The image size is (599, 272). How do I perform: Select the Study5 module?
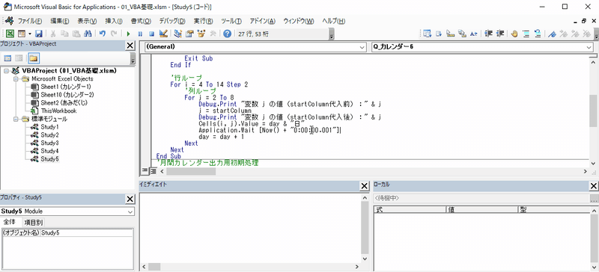coord(49,159)
